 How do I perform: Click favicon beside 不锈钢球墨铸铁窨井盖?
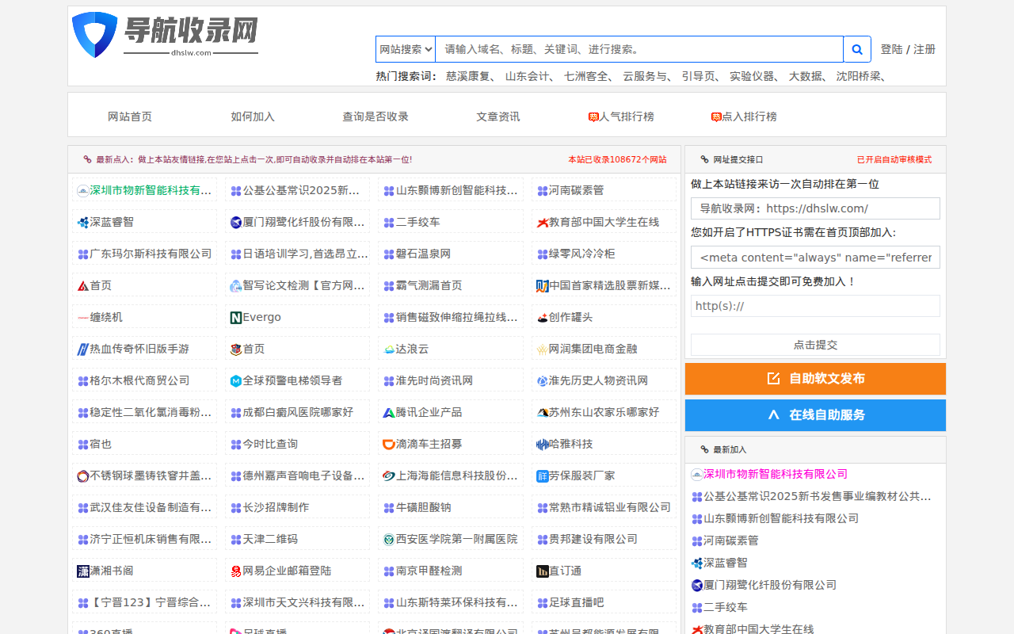coord(83,476)
